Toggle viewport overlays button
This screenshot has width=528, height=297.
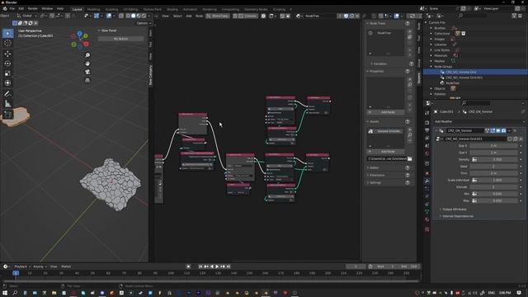(x=109, y=16)
